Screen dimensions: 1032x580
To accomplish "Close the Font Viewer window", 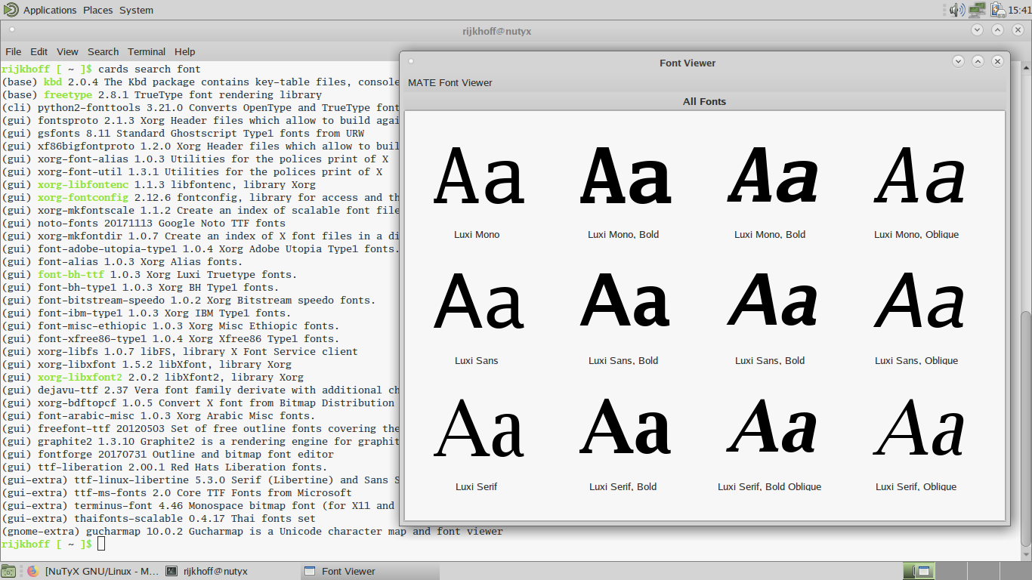I will coord(997,62).
